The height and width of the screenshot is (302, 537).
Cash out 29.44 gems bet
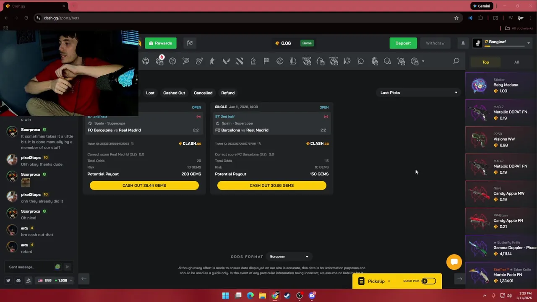(144, 185)
